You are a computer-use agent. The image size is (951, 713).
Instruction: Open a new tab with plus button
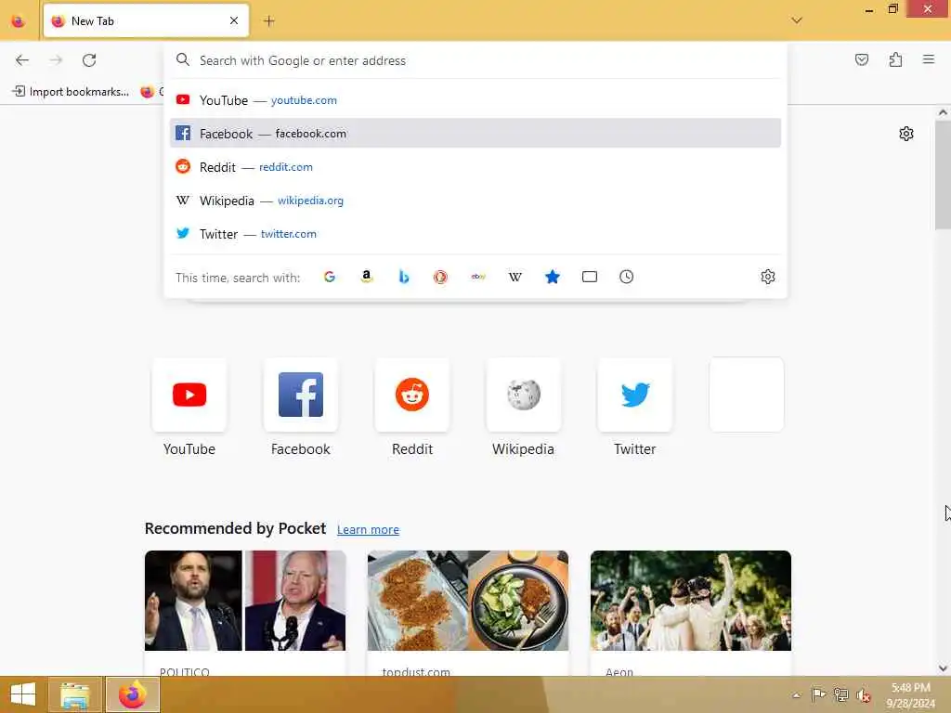tap(269, 21)
